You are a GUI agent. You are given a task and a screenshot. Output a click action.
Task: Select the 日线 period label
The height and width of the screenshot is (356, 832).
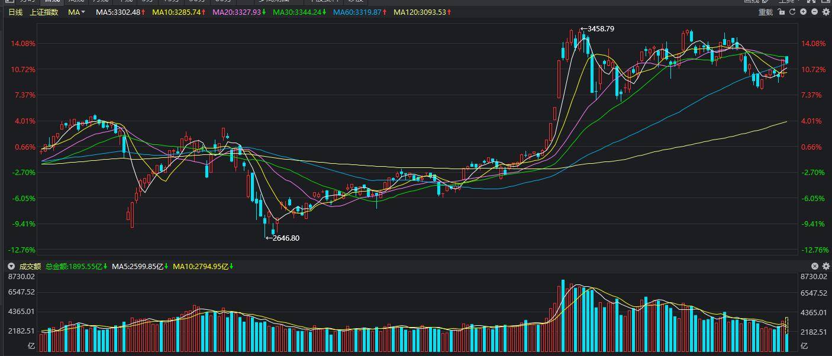(x=15, y=12)
